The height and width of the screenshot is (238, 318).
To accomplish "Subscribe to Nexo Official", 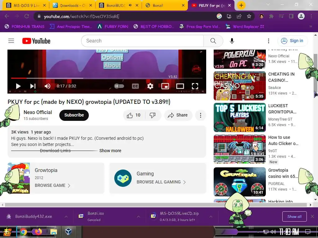I will point(74,115).
